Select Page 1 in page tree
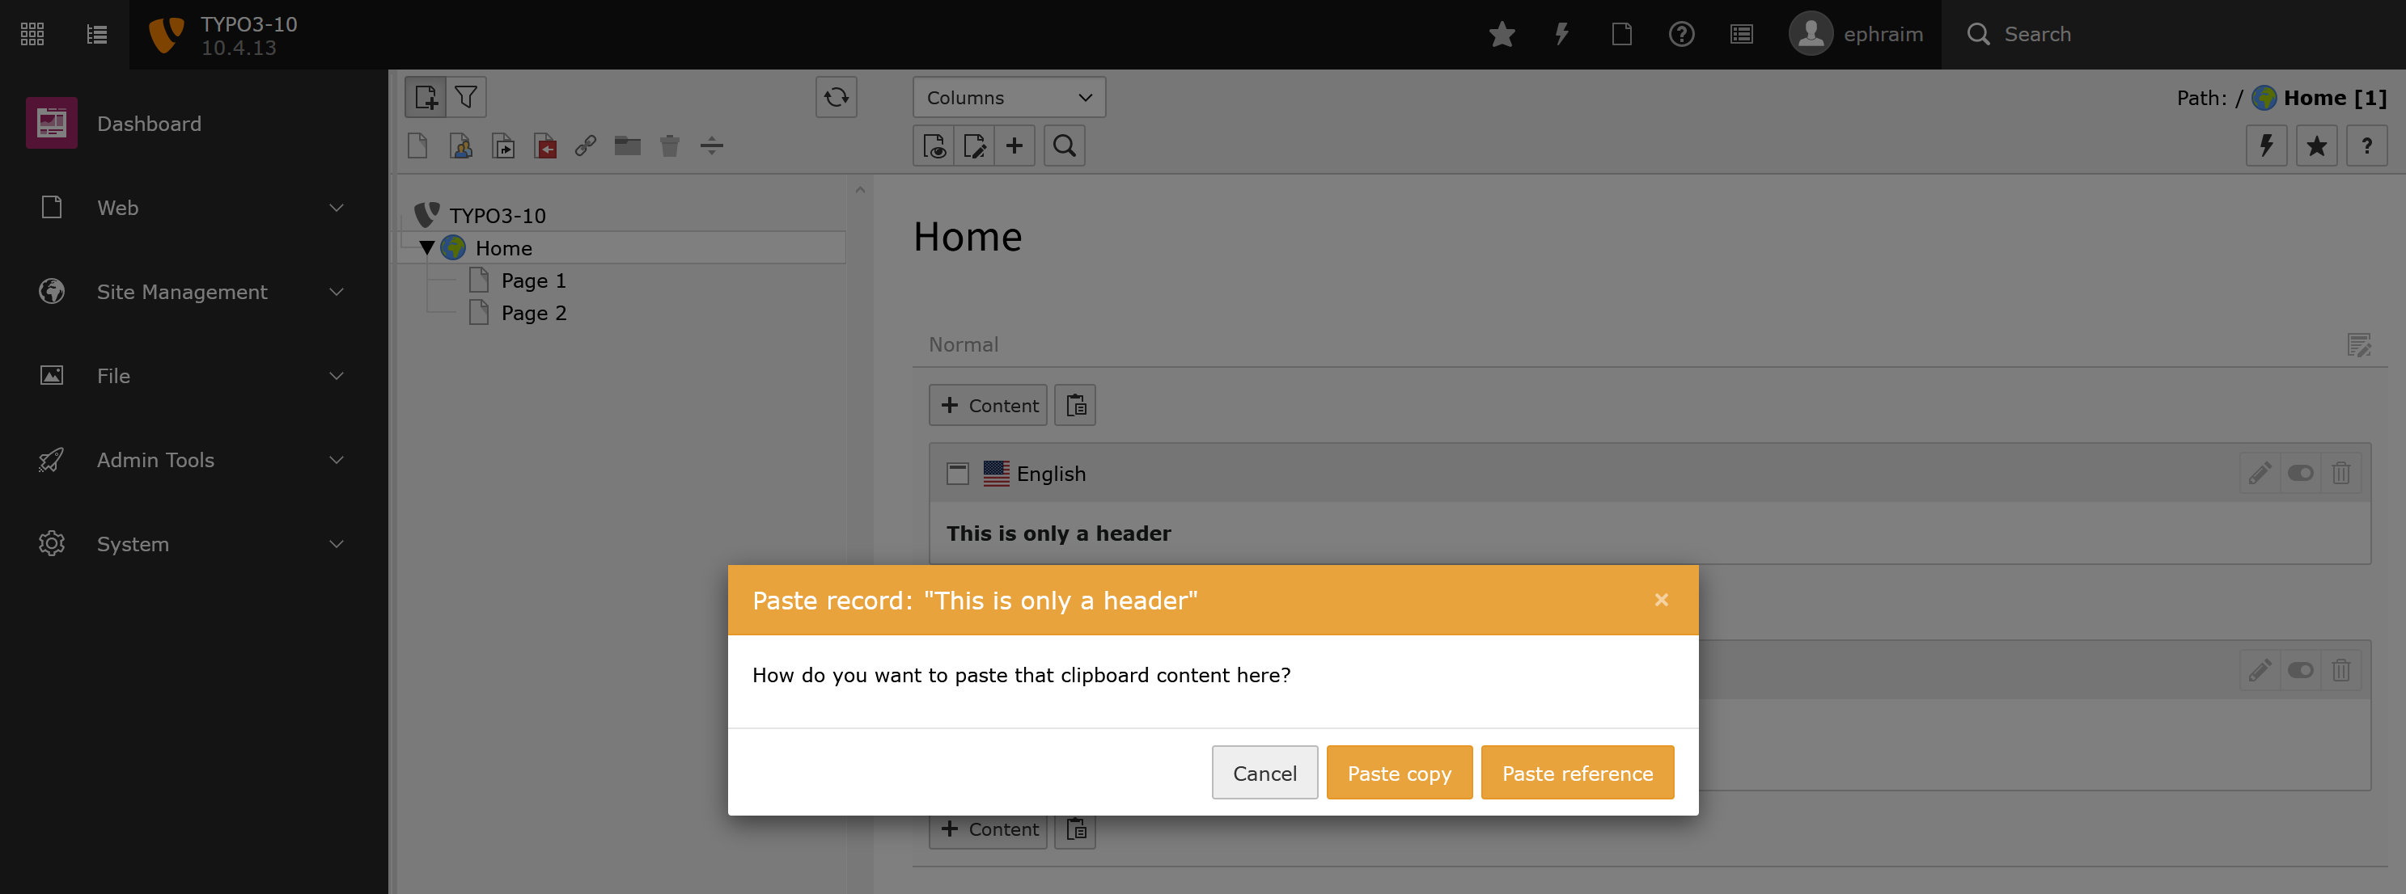The image size is (2406, 894). (x=532, y=281)
